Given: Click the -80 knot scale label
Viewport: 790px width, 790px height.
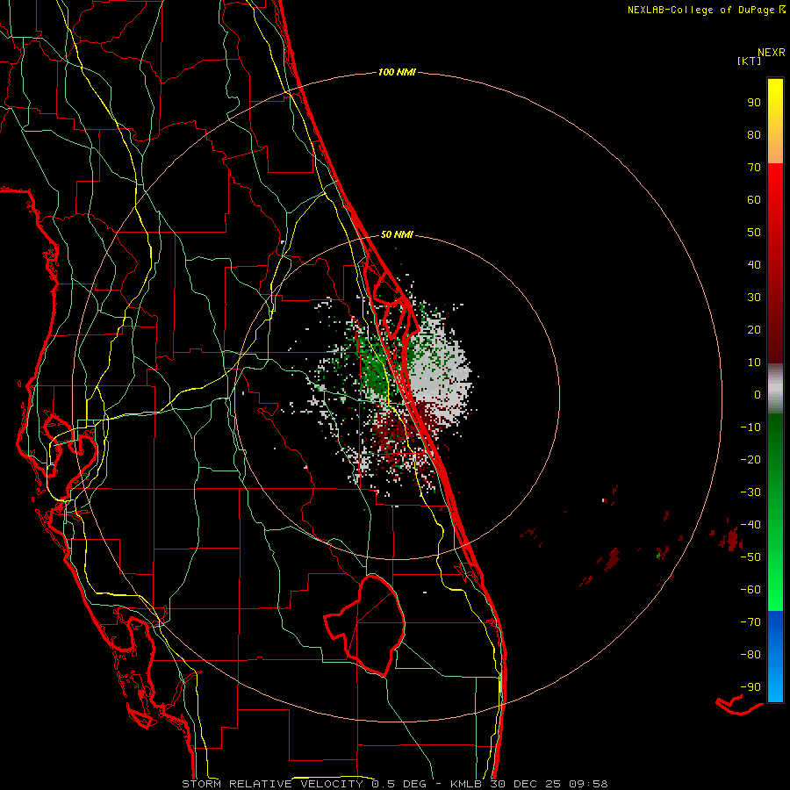Looking at the screenshot, I should click(750, 655).
